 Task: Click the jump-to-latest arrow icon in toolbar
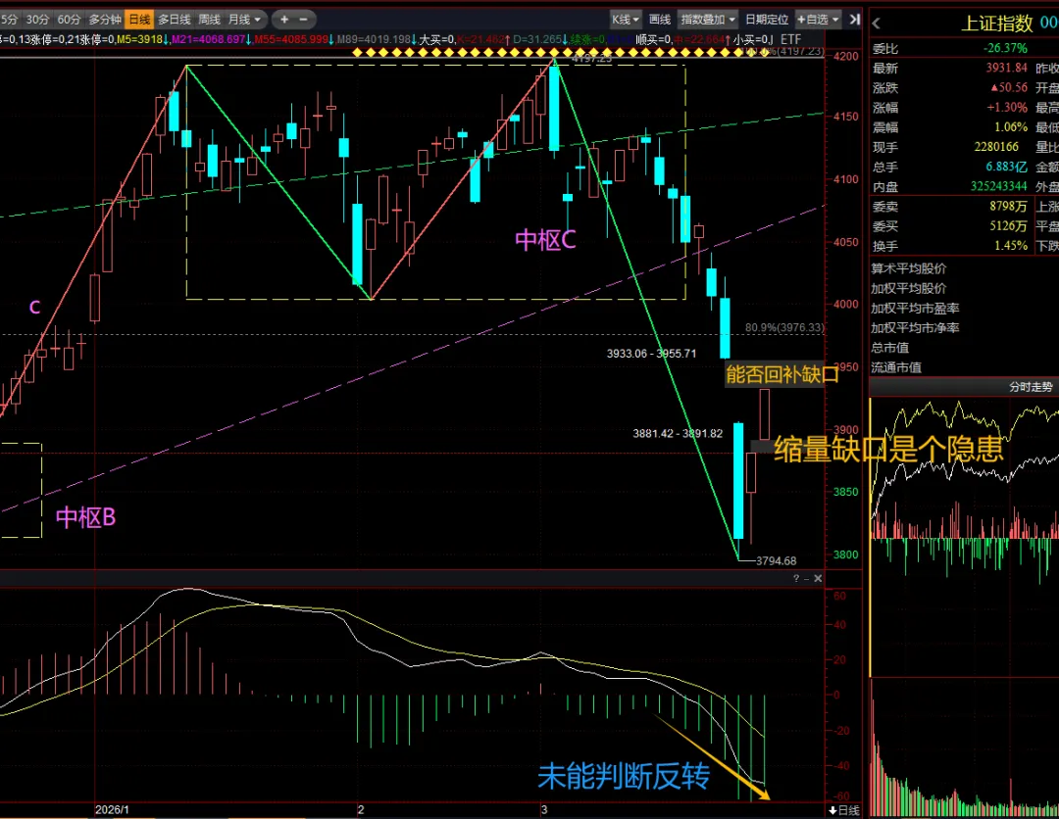(x=854, y=20)
